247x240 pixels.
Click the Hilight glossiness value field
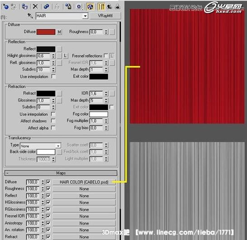(x=43, y=56)
